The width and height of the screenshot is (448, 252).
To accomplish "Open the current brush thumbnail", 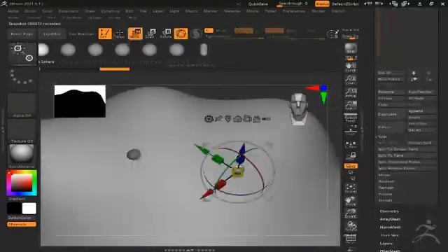I will click(22, 54).
